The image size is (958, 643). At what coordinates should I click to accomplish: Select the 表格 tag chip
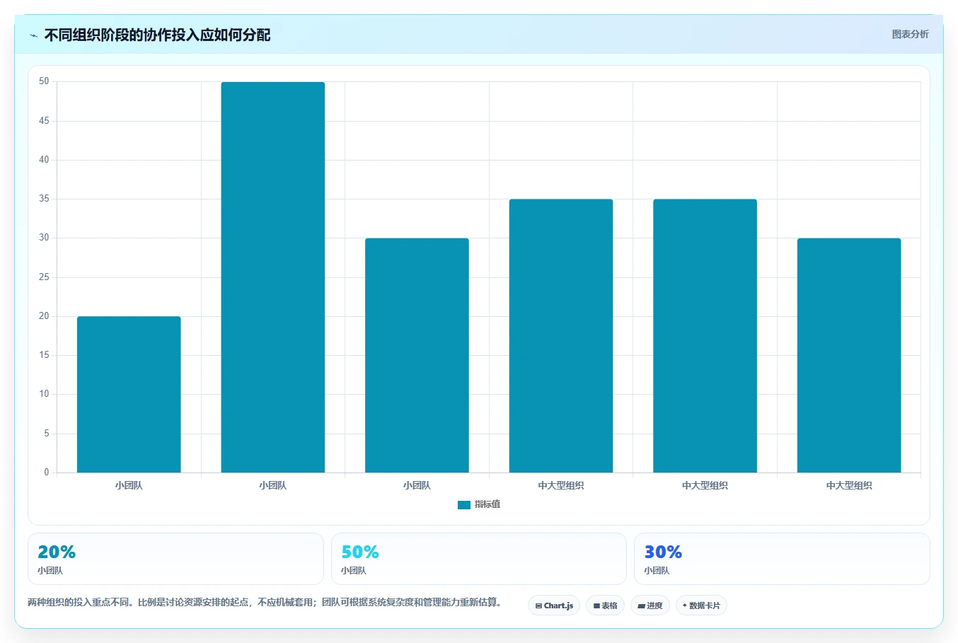pos(605,606)
